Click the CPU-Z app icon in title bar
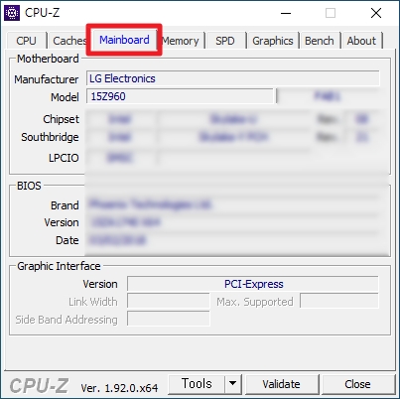The width and height of the screenshot is (400, 399). tap(12, 13)
